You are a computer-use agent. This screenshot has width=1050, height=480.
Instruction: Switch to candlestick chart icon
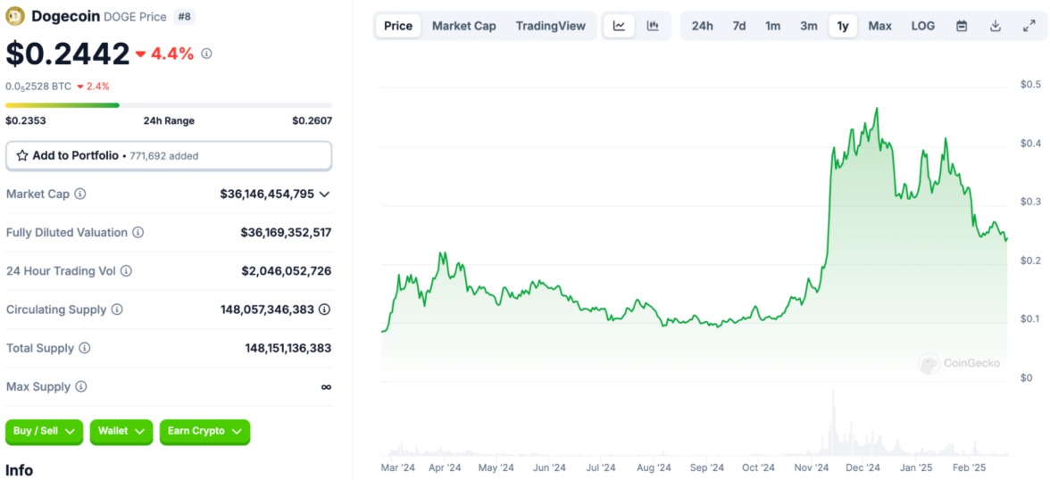pyautogui.click(x=653, y=26)
